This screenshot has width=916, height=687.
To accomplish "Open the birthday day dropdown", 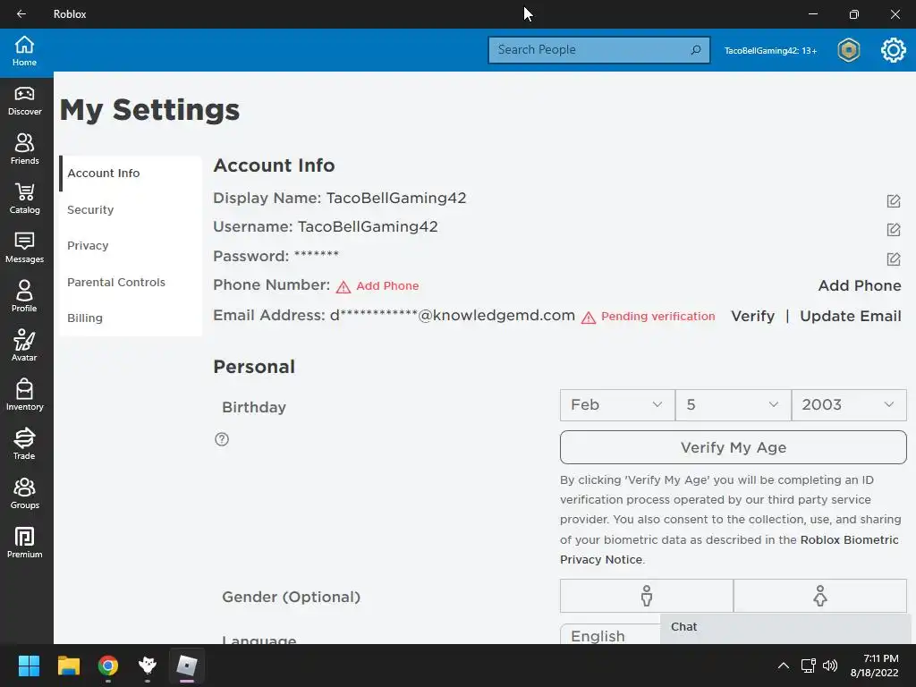I will point(734,405).
